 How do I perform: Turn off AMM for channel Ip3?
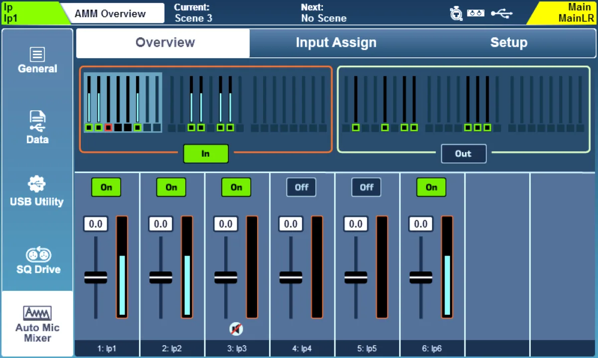[x=236, y=187]
